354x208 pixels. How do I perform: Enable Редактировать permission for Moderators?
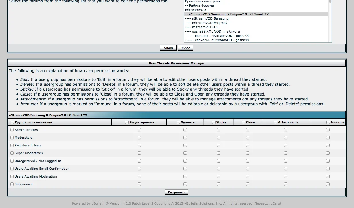[x=139, y=138]
